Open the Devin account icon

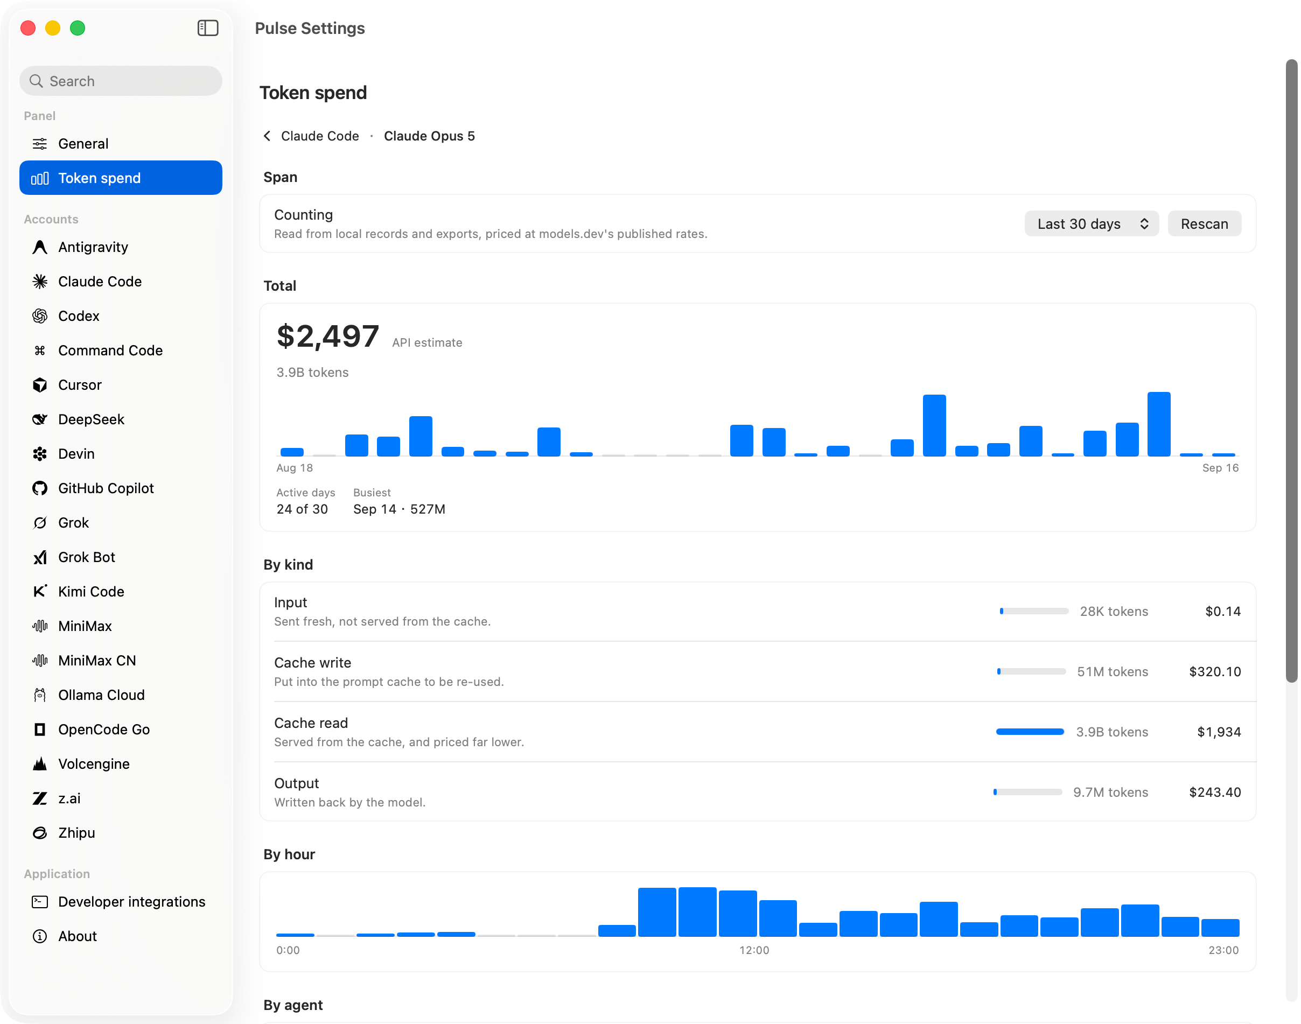(x=39, y=454)
